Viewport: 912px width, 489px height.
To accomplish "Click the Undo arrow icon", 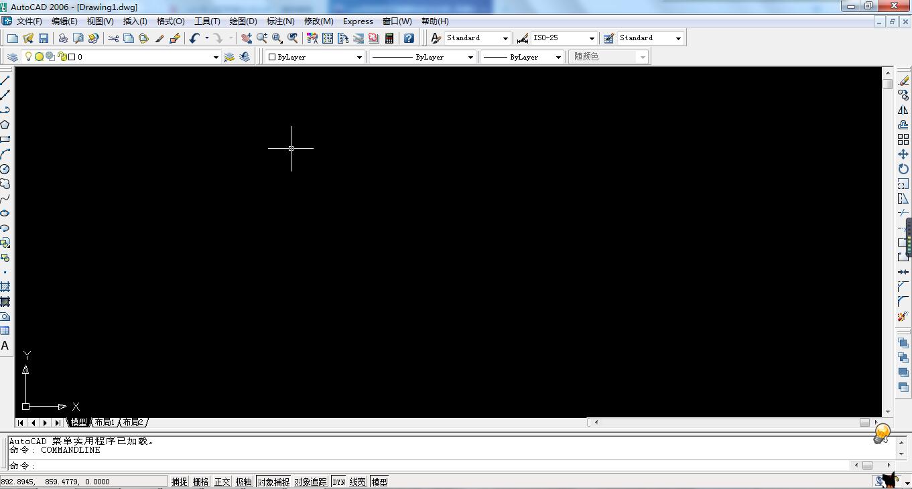I will pos(194,38).
